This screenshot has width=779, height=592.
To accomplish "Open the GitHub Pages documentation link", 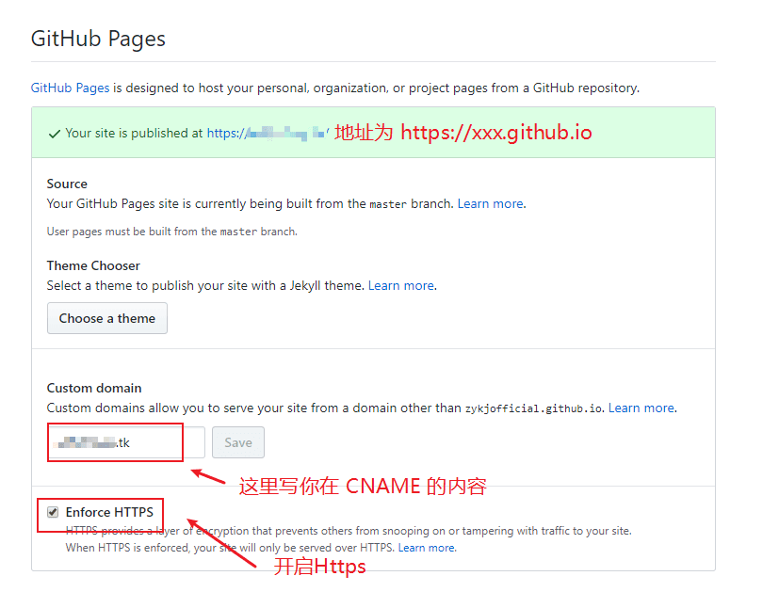I will click(70, 88).
